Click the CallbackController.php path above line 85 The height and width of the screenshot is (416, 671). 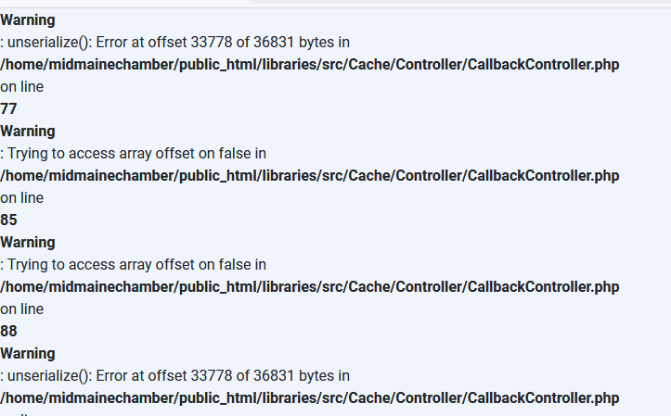tap(309, 175)
